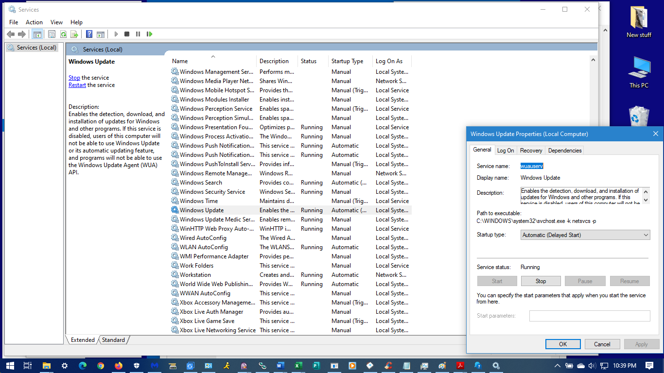Sort by the Status column header
This screenshot has width=664, height=373.
[x=314, y=61]
